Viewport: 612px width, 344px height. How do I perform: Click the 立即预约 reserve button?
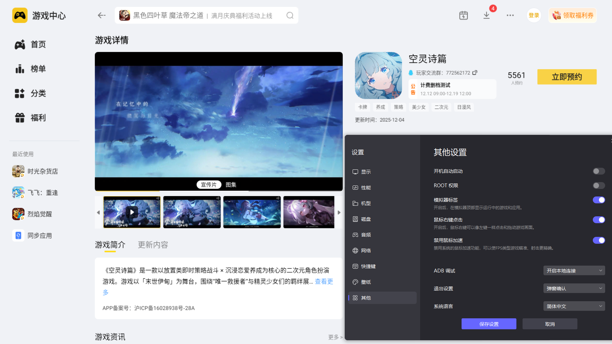tap(566, 77)
